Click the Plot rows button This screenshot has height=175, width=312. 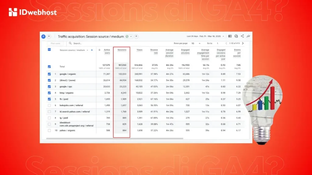tap(55, 43)
